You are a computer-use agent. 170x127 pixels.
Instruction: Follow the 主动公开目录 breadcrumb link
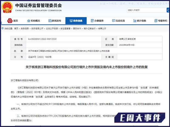(x=52, y=28)
